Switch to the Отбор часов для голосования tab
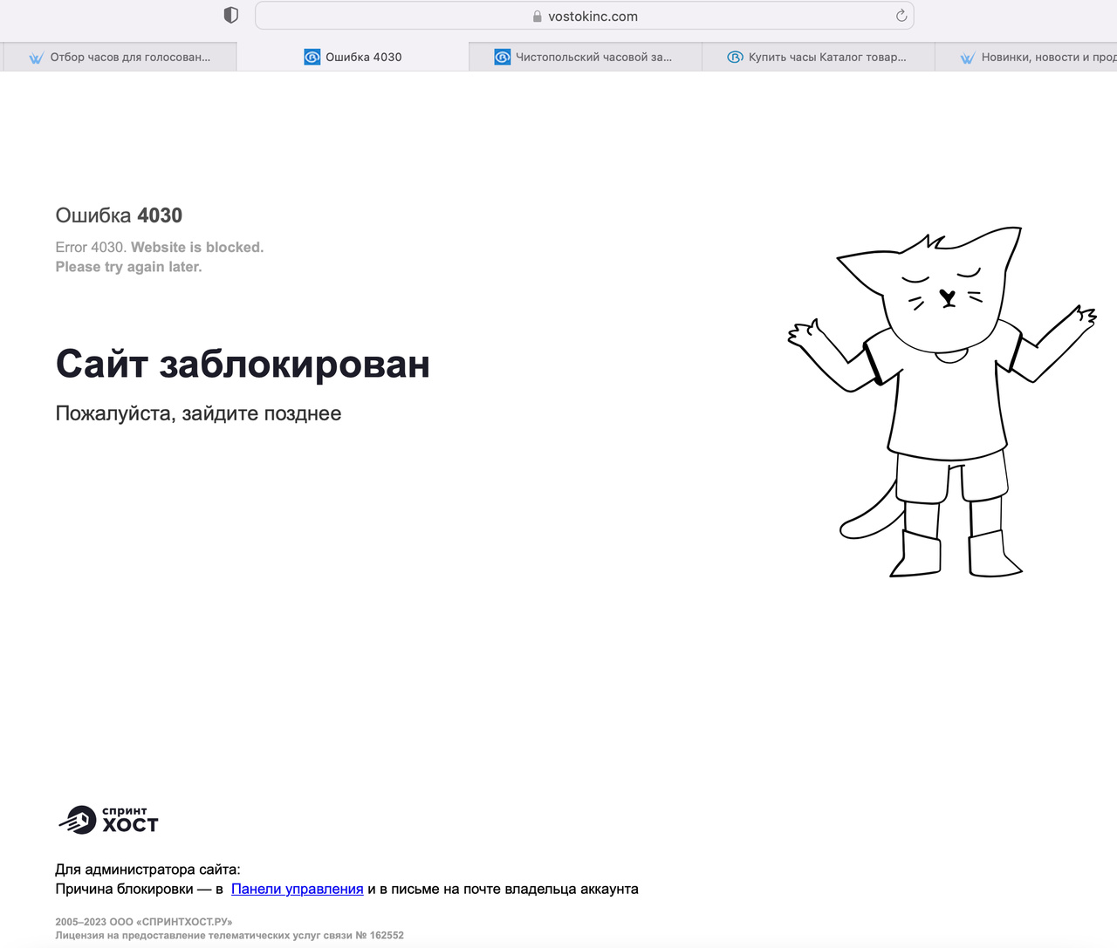 point(130,57)
